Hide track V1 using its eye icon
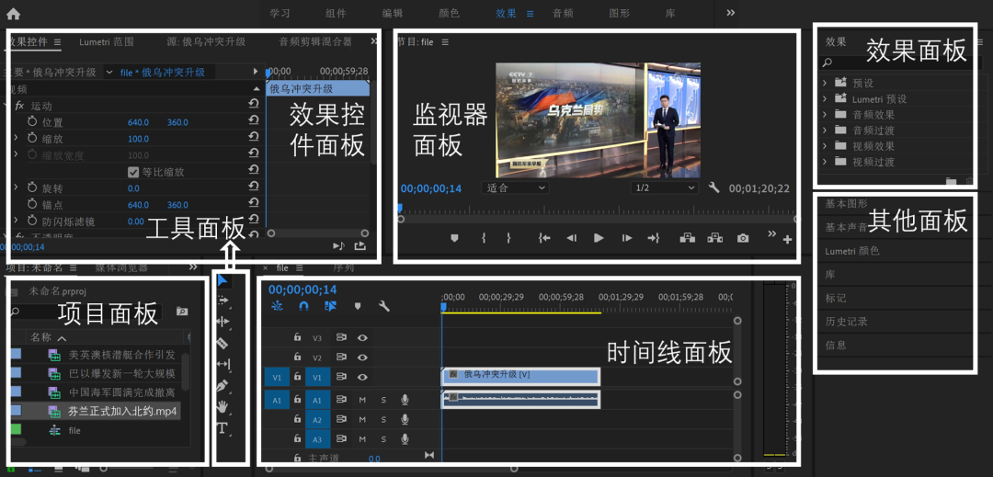The width and height of the screenshot is (993, 477). click(x=362, y=377)
